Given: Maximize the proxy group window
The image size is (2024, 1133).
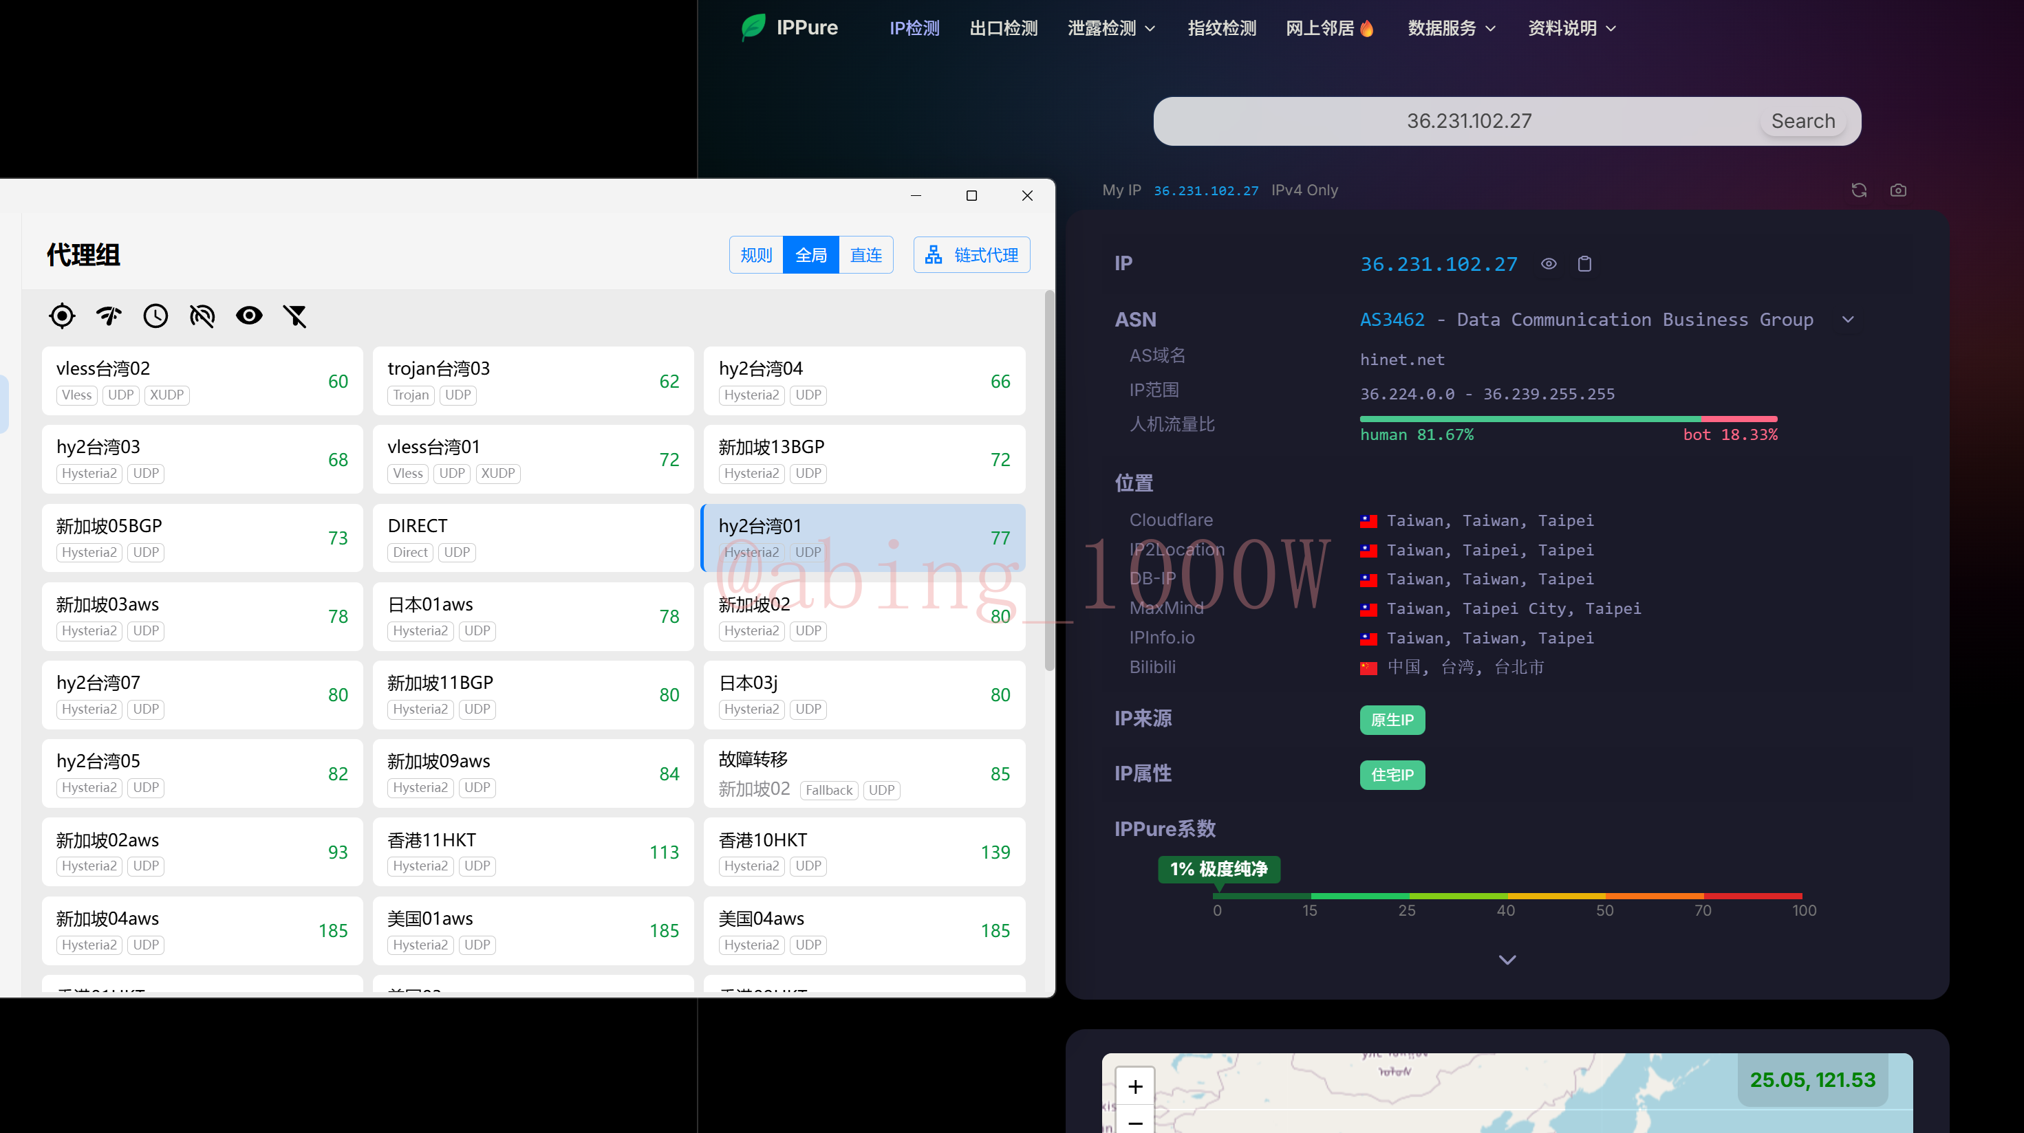Looking at the screenshot, I should (x=971, y=195).
